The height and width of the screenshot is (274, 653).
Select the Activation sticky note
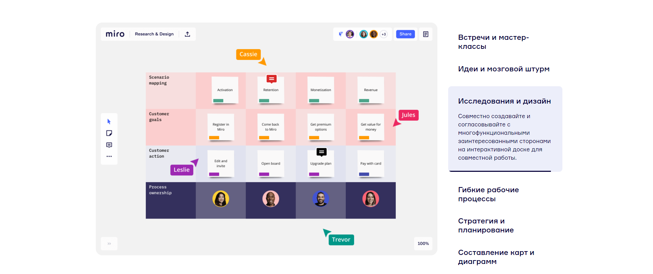click(225, 90)
